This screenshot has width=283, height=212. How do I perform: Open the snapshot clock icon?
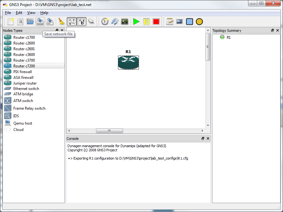[x=105, y=22]
